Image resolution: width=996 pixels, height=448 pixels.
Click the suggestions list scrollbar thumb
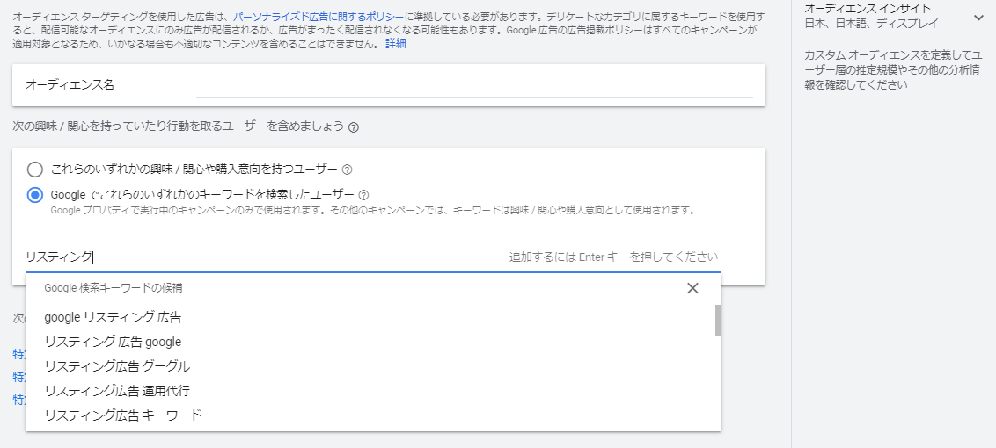[x=719, y=321]
